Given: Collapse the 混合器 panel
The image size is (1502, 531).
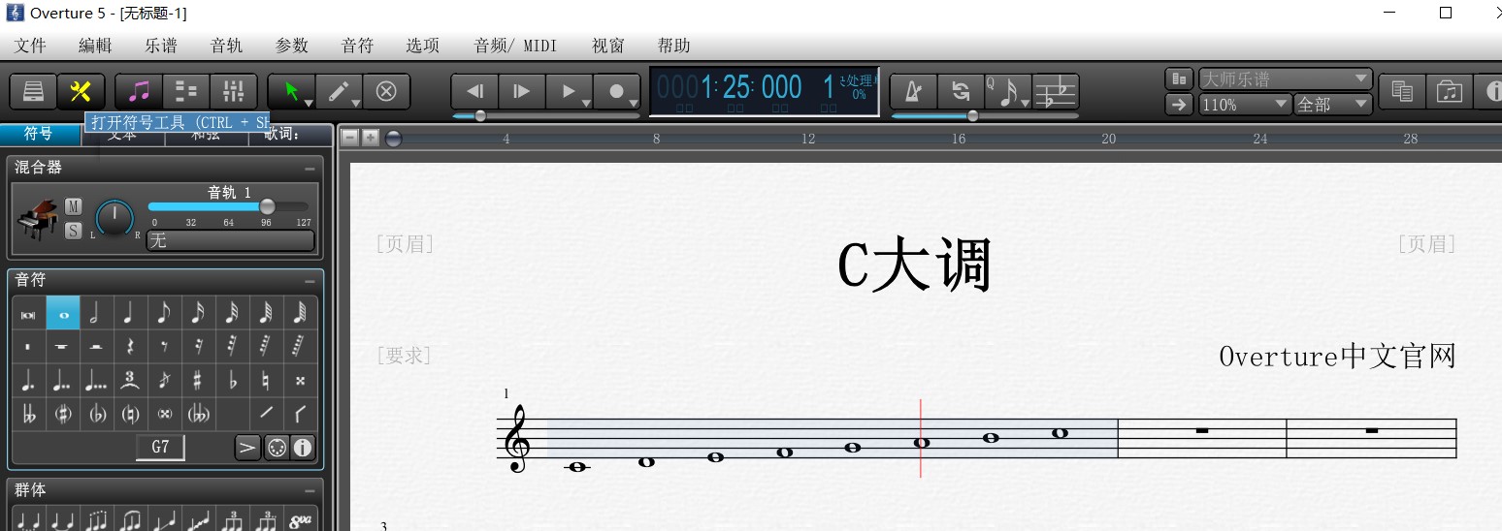Looking at the screenshot, I should tap(310, 169).
